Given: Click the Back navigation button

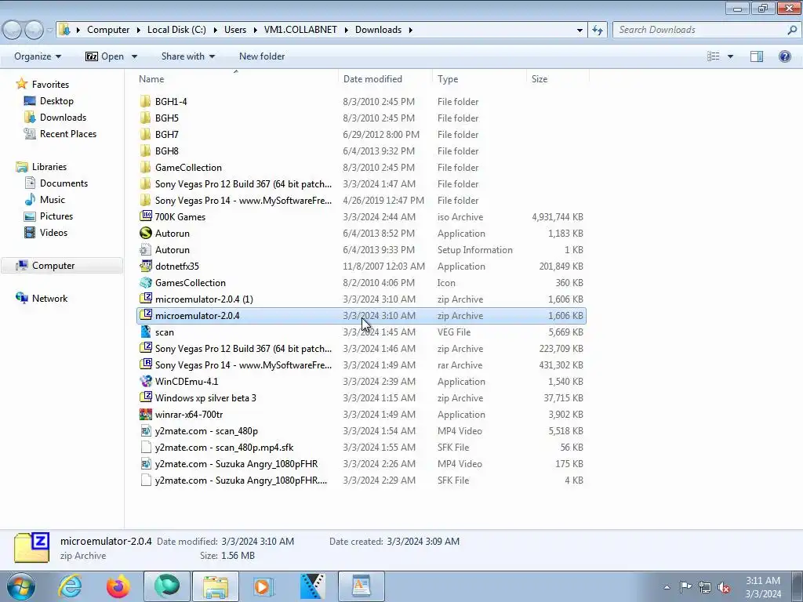Looking at the screenshot, I should [x=13, y=30].
